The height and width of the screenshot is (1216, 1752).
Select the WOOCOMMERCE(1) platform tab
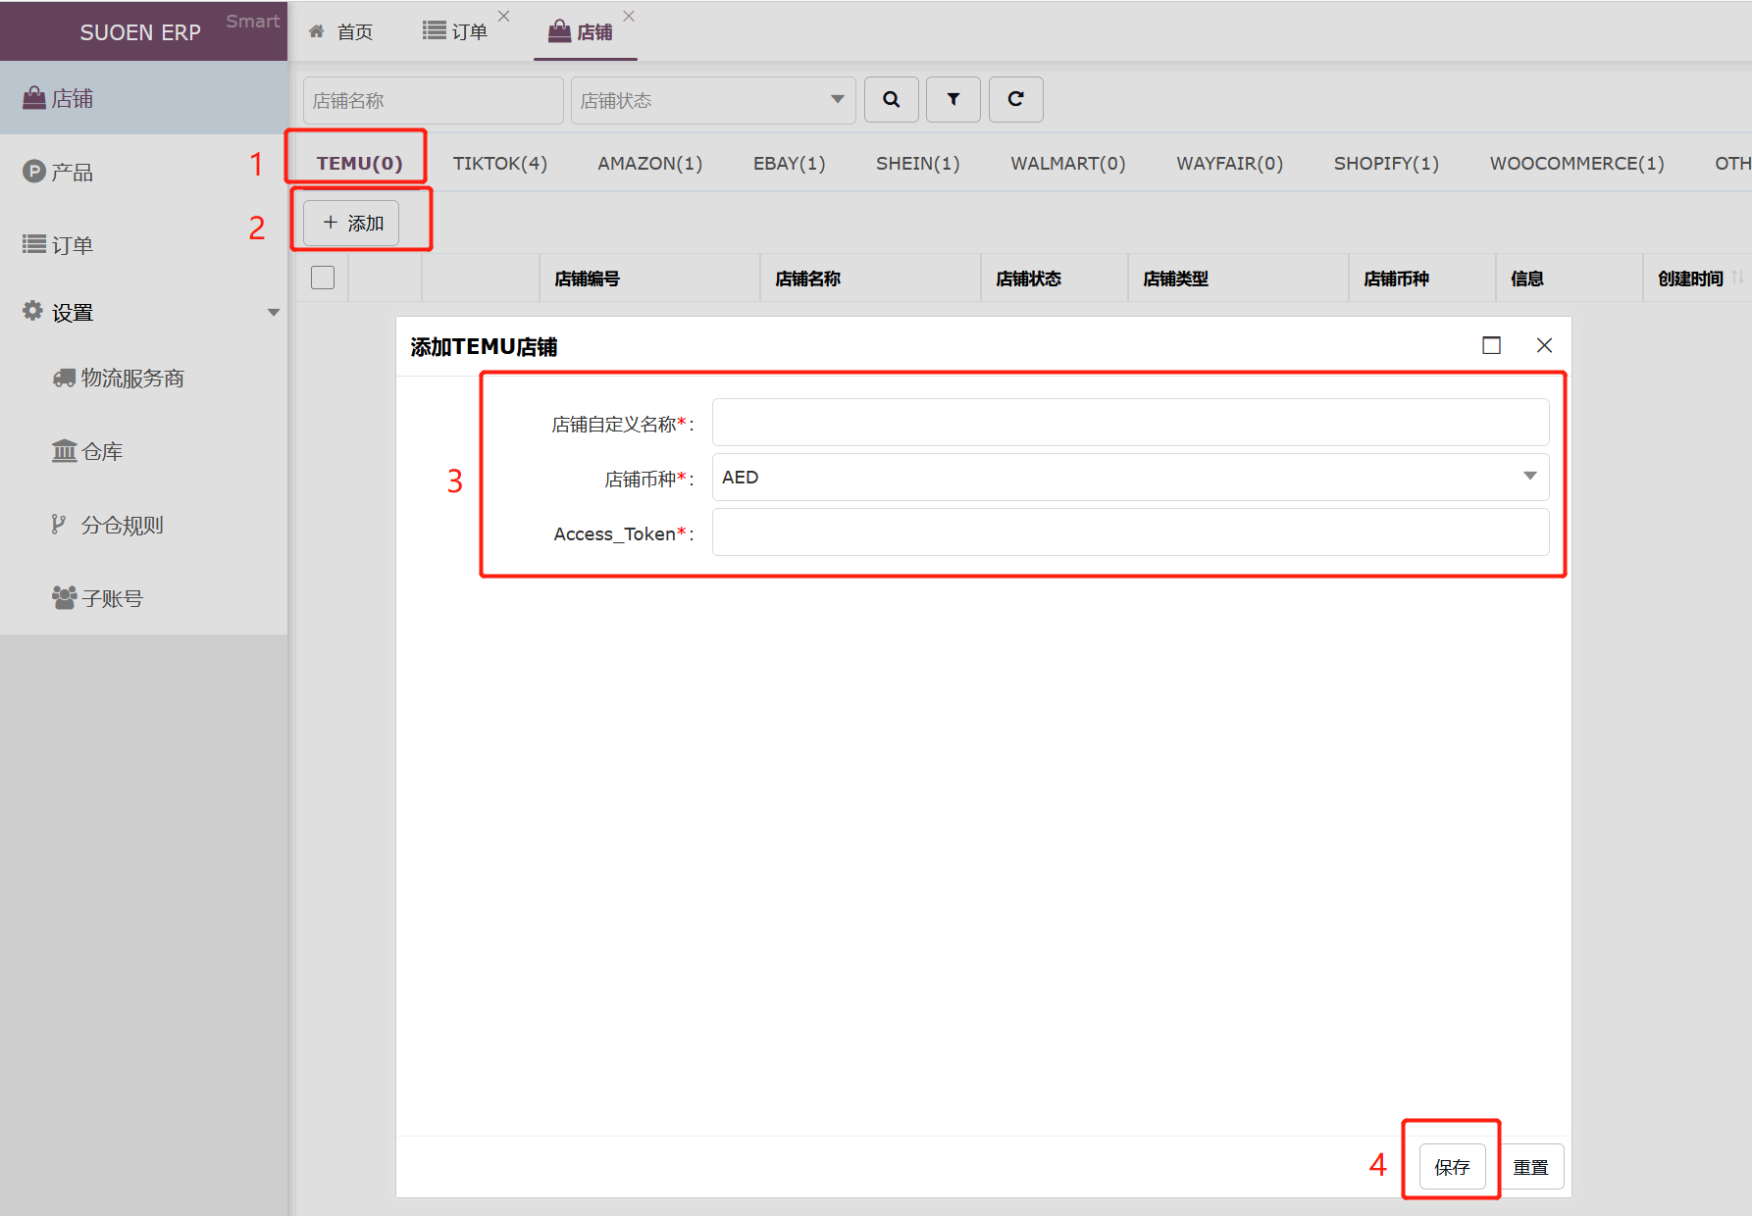tap(1577, 163)
